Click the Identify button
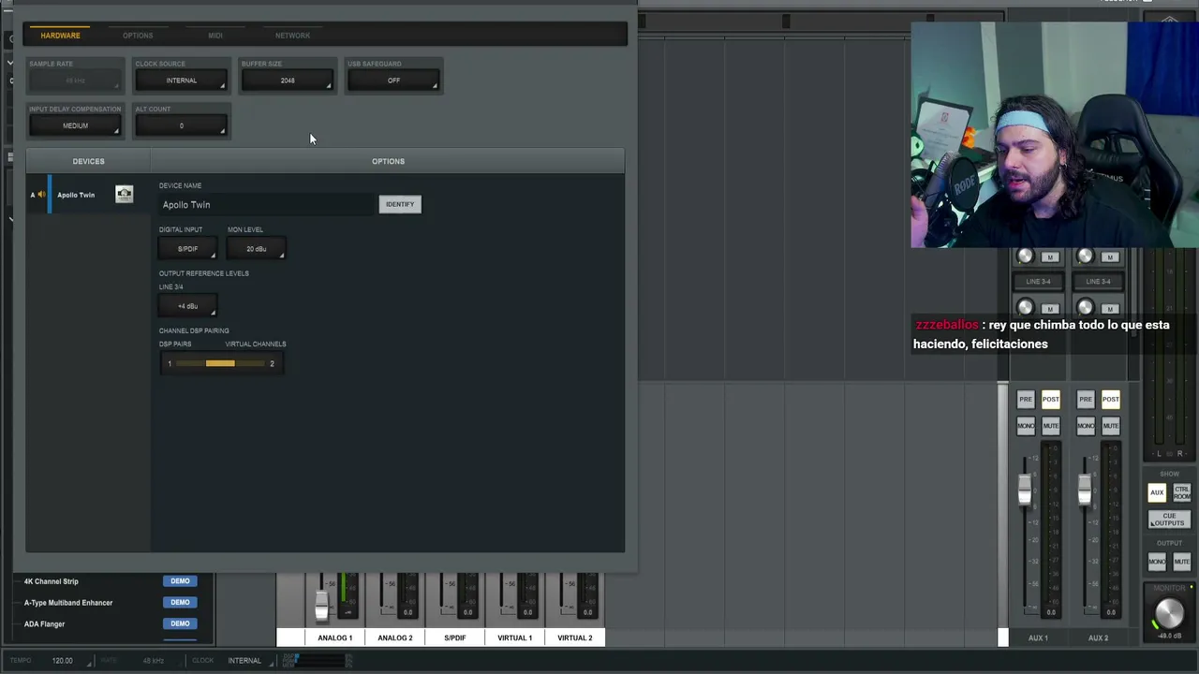1199x674 pixels. click(x=400, y=204)
